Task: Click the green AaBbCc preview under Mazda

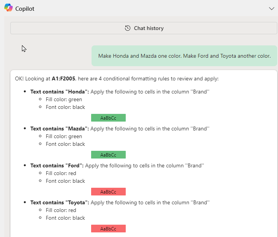Action: tap(108, 155)
